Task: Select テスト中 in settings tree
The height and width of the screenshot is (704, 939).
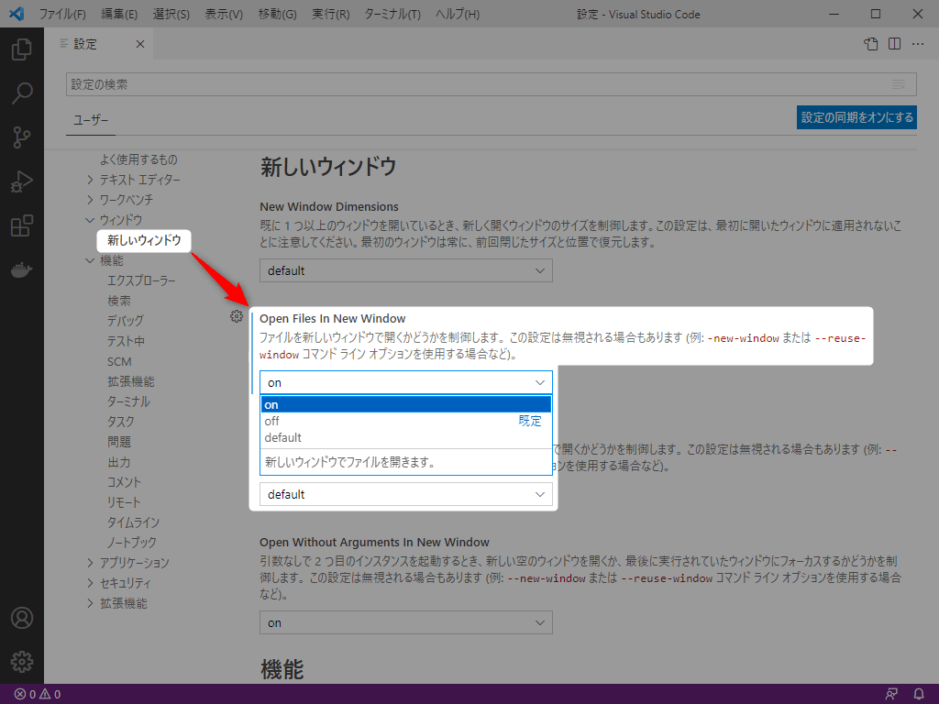Action: coord(126,341)
